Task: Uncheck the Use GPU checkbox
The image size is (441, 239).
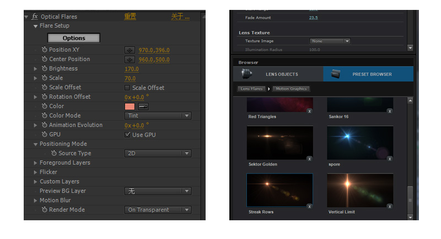Action: coord(127,135)
